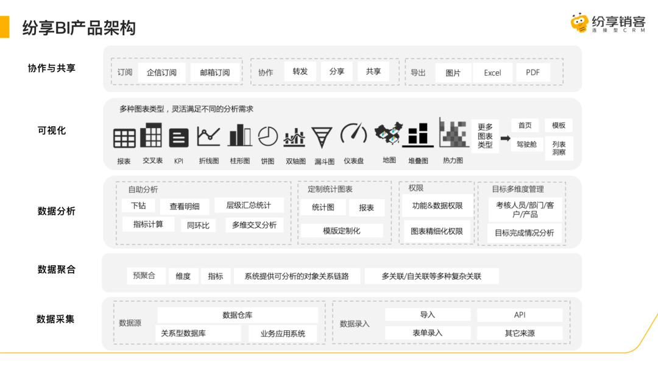Click the 业务应用系统 box
This screenshot has height=370, width=658.
click(x=283, y=333)
